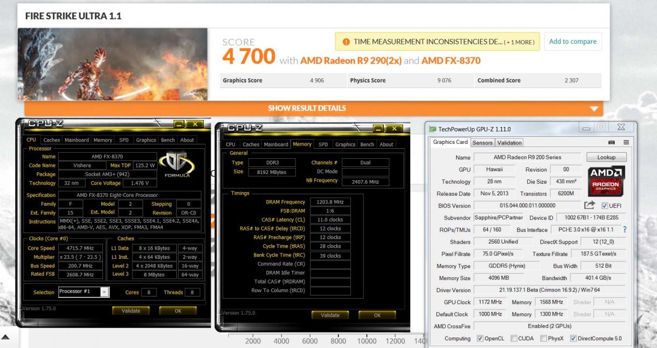Expand SHOW RESULT DETAILS bar
The image size is (657, 348).
click(314, 108)
